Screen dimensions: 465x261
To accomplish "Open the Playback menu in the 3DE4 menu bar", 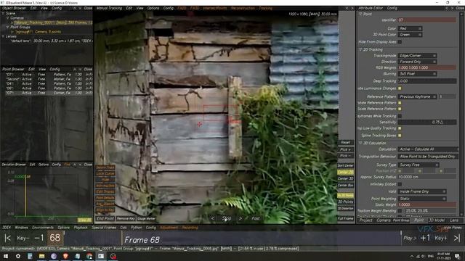I will [x=81, y=228].
